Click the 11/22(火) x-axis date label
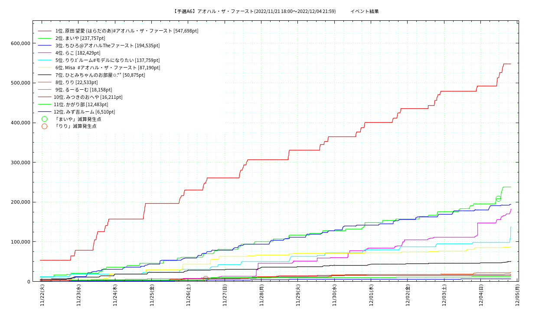 [x=42, y=295]
